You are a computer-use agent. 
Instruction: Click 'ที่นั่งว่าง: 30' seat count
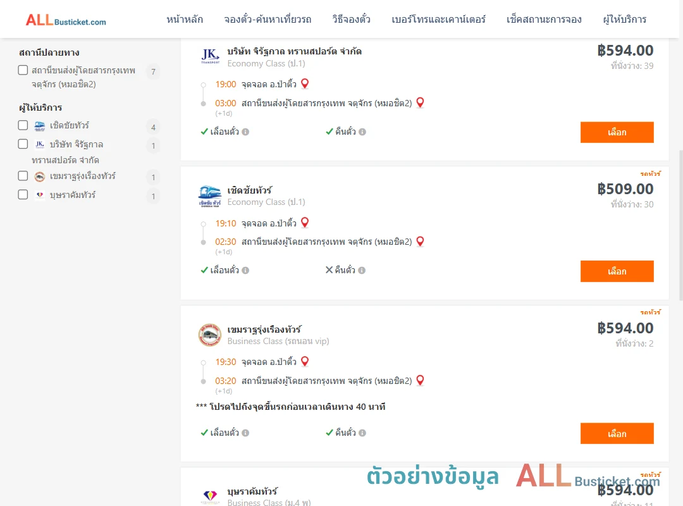click(632, 204)
